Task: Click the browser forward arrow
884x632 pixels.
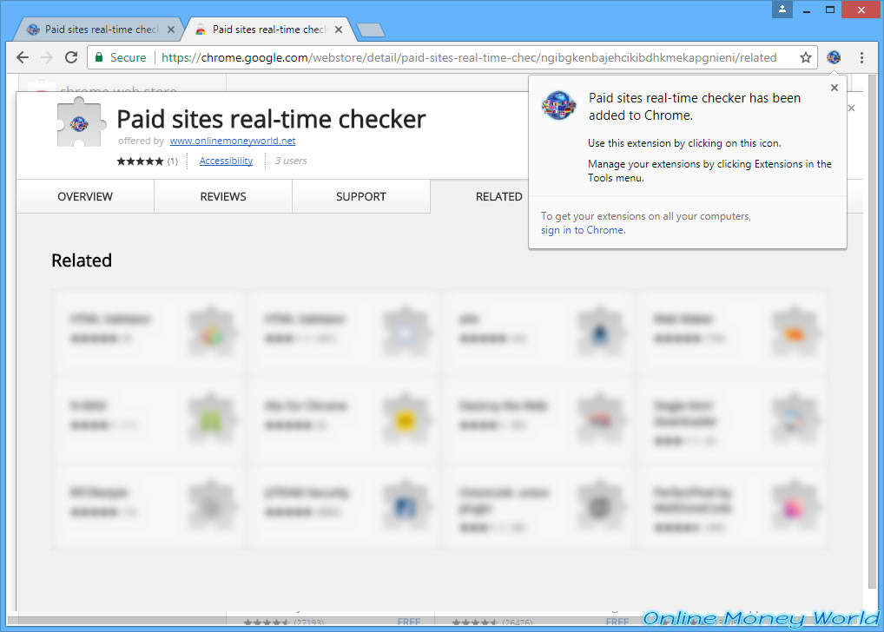Action: point(47,57)
